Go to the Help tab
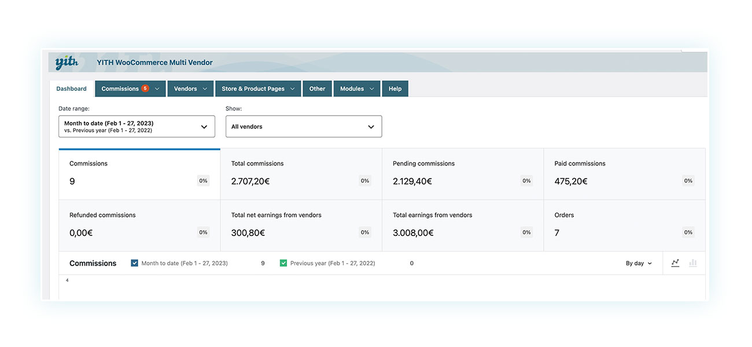Image resolution: width=752 pixels, height=347 pixels. pyautogui.click(x=395, y=89)
